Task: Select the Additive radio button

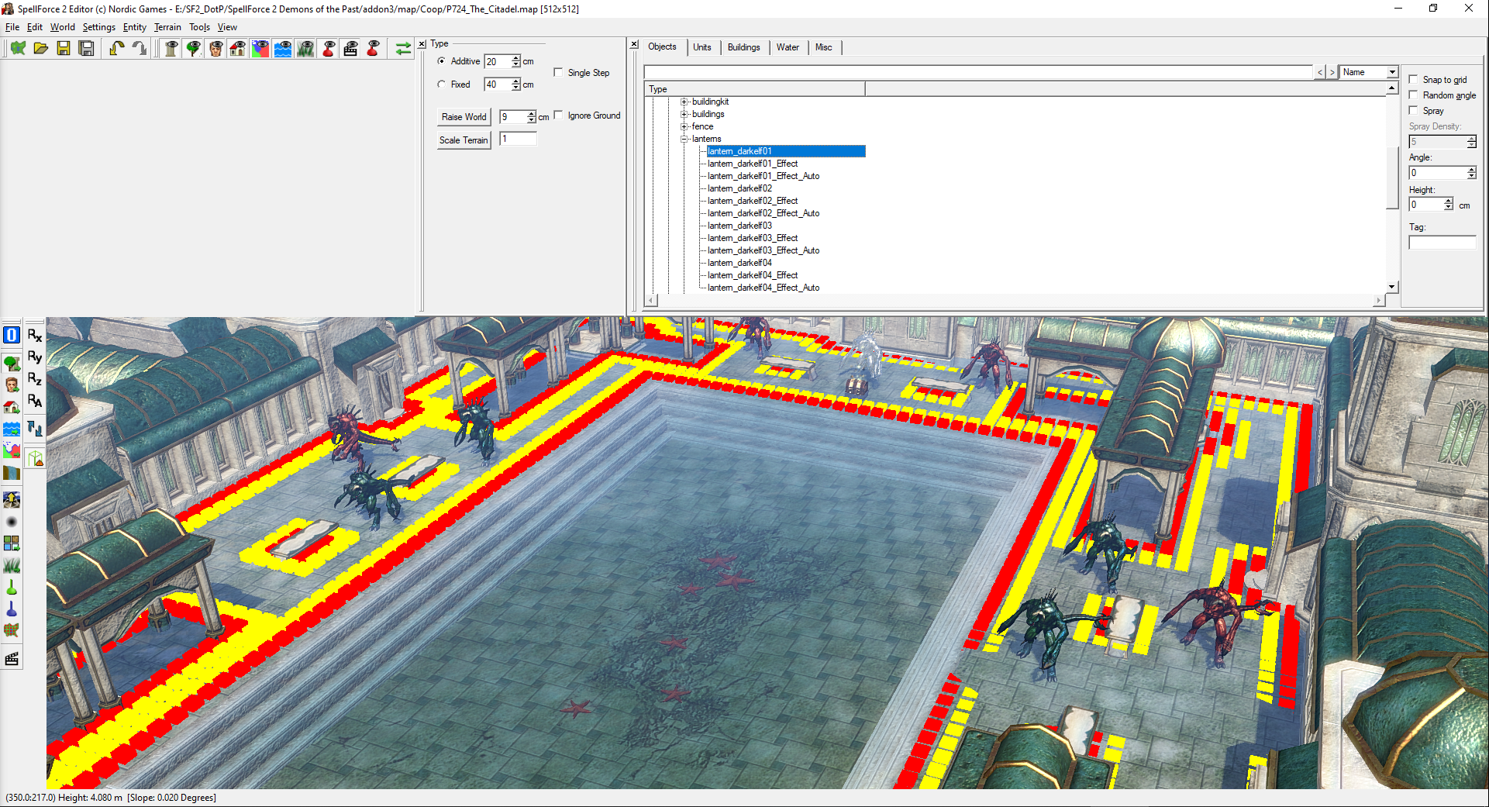Action: click(x=441, y=61)
